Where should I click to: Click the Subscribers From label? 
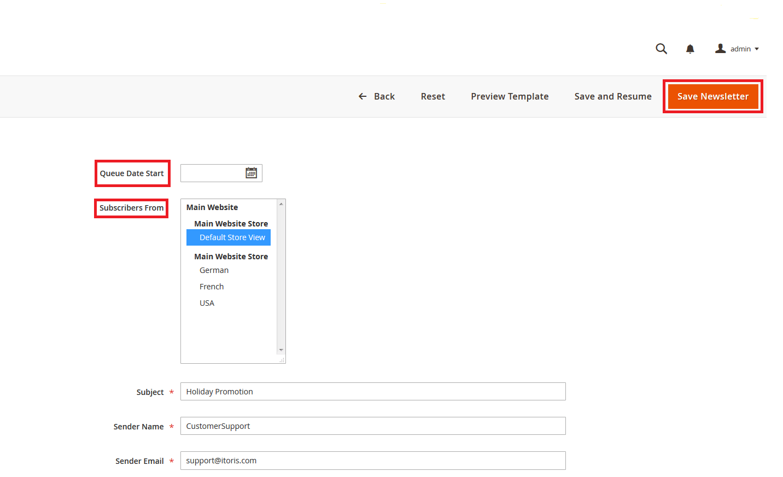131,208
